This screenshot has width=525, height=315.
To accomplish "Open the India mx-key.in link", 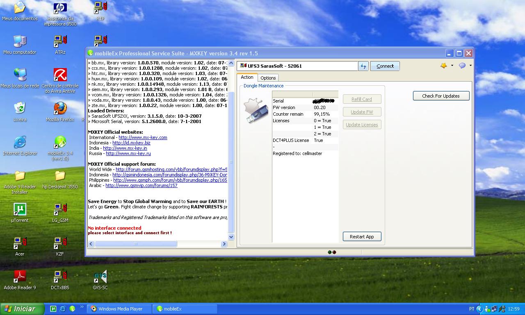I will tap(125, 148).
